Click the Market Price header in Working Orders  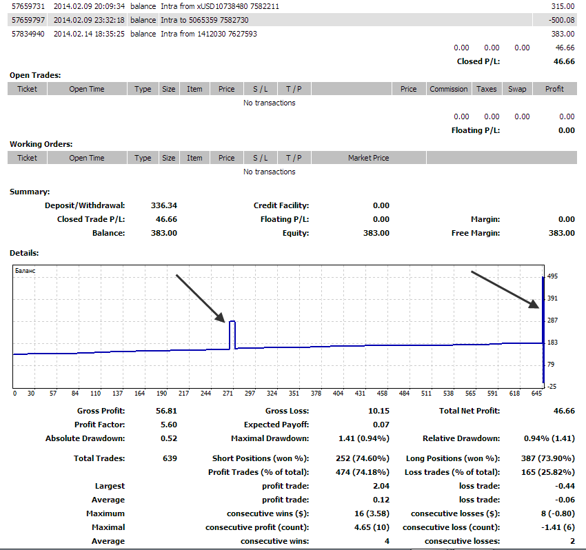coord(368,158)
